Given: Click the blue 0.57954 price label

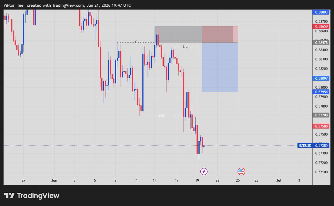Looking at the screenshot, I should pyautogui.click(x=321, y=92).
